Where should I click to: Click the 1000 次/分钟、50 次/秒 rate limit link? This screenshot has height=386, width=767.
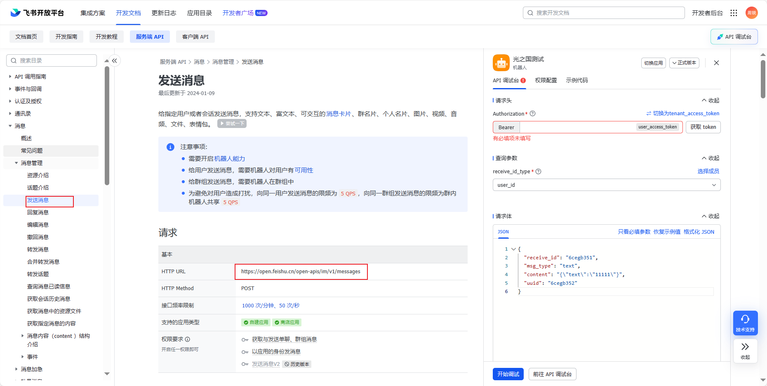[x=271, y=305]
